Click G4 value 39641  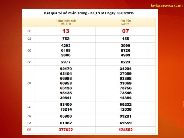pyautogui.click(x=66, y=98)
